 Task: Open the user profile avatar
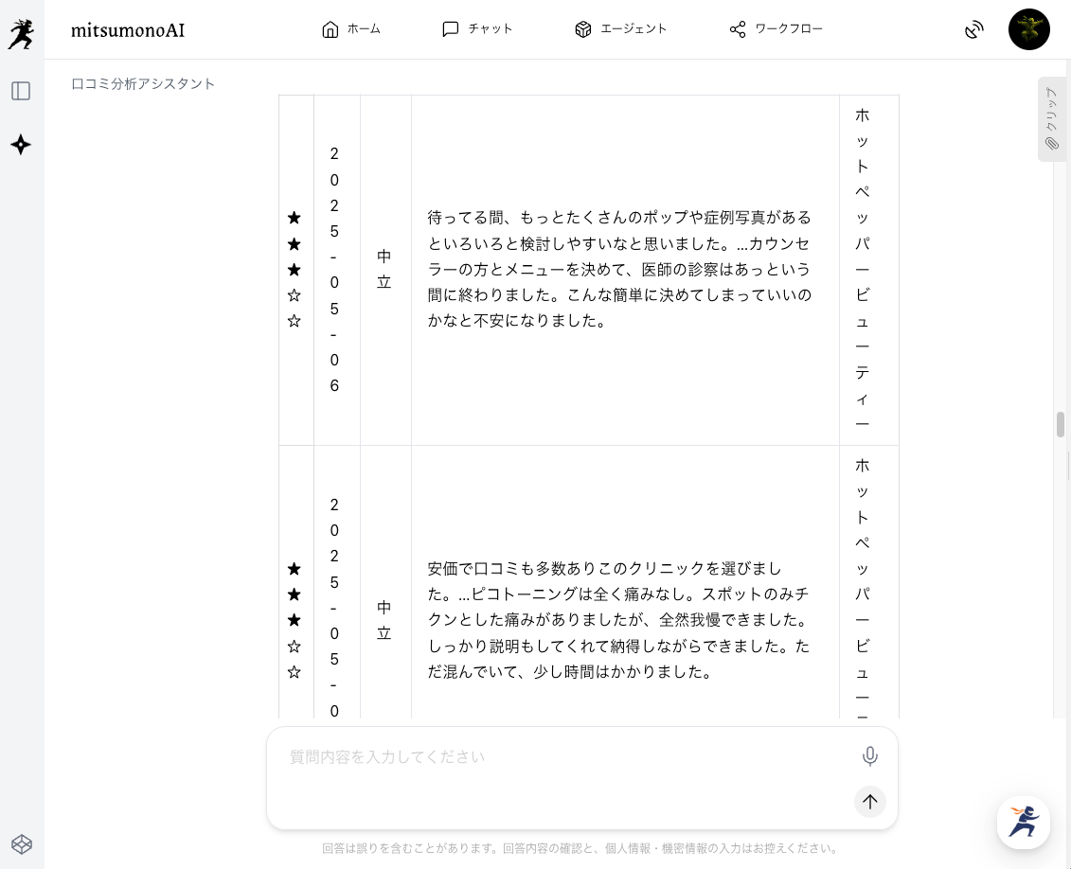point(1028,30)
